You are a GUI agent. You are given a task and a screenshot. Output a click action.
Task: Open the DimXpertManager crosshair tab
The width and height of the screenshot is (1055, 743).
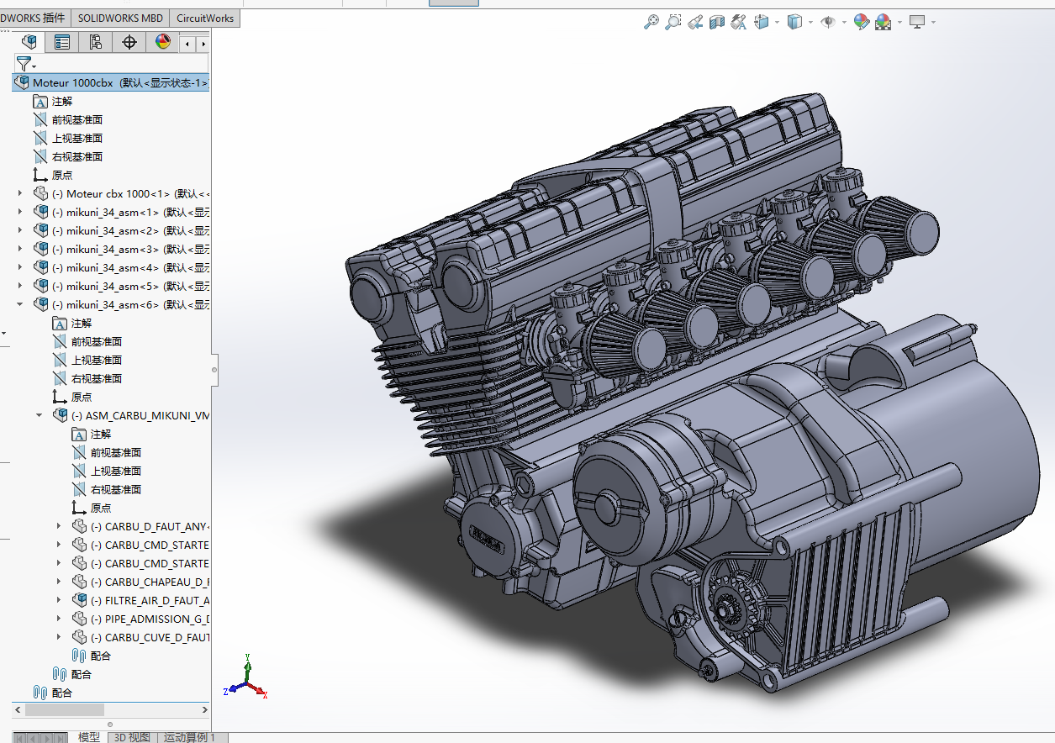[129, 42]
